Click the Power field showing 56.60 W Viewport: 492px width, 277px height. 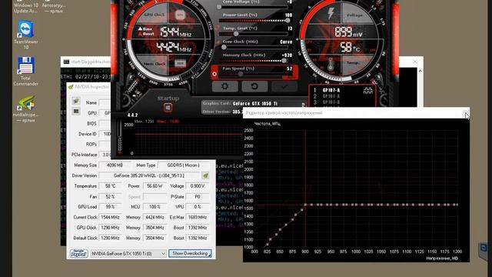[155, 186]
